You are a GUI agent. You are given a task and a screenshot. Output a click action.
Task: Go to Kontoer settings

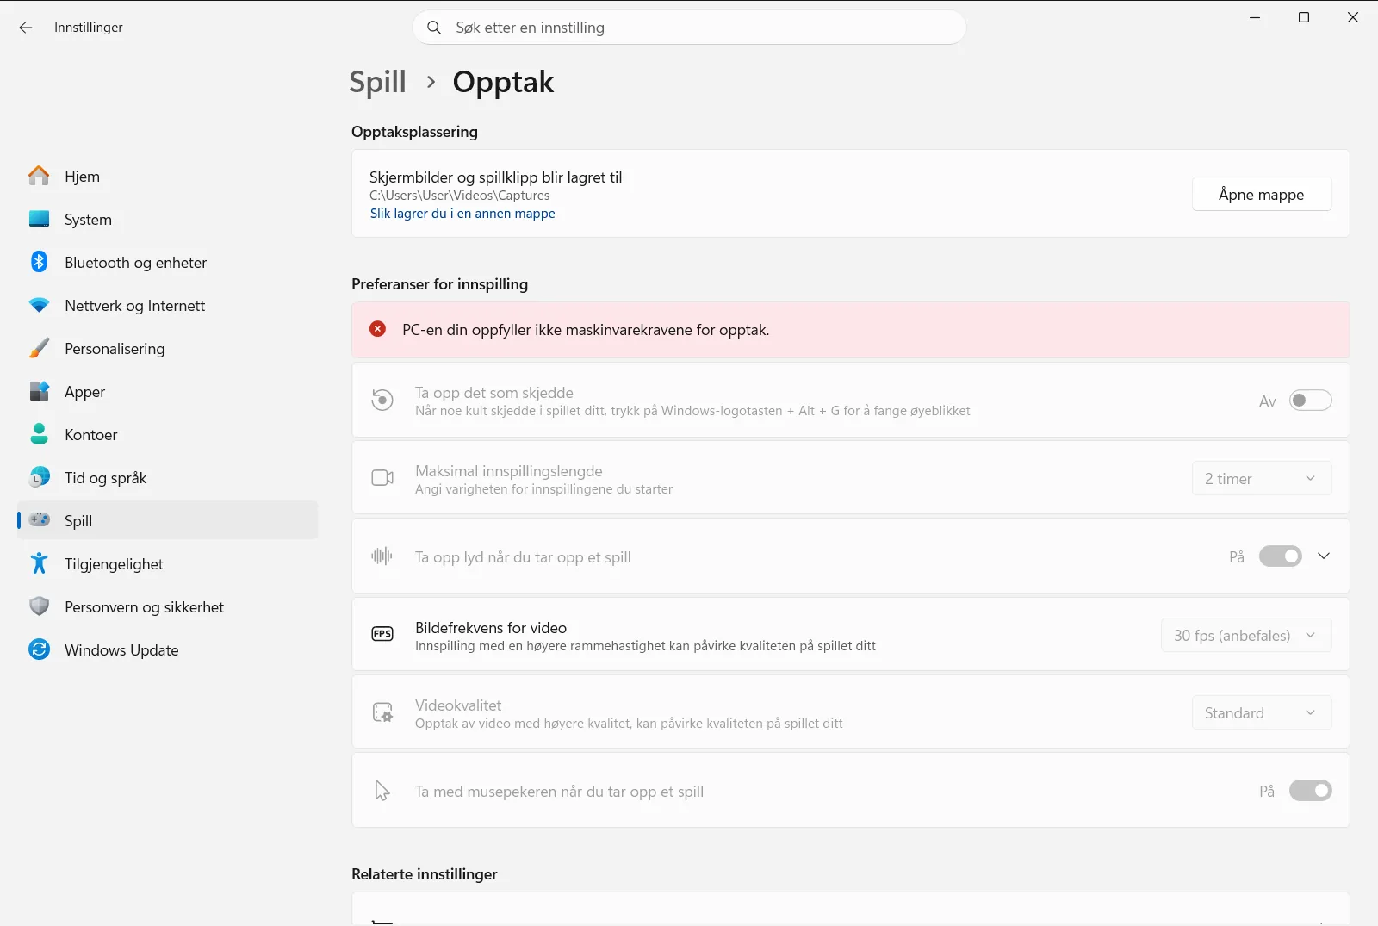pos(168,434)
